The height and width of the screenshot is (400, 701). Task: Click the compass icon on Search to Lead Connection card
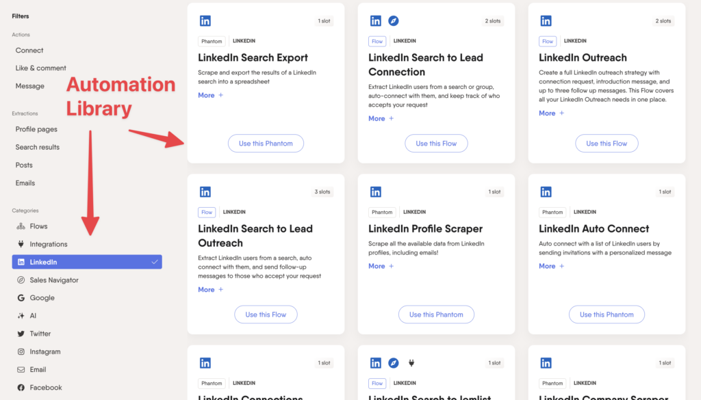click(394, 21)
